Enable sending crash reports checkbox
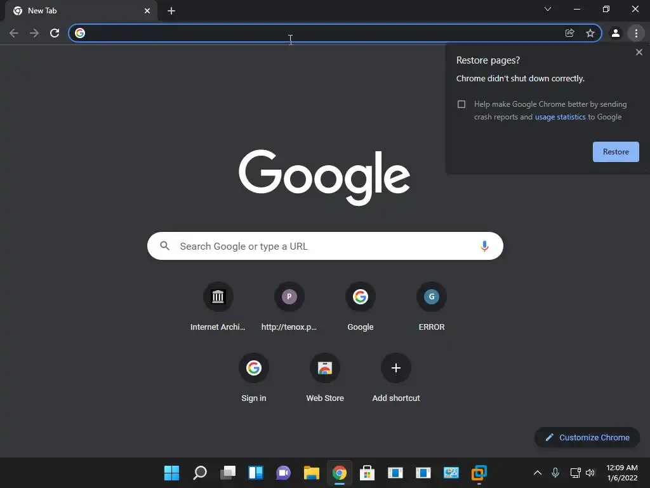Viewport: 650px width, 488px height. click(461, 104)
